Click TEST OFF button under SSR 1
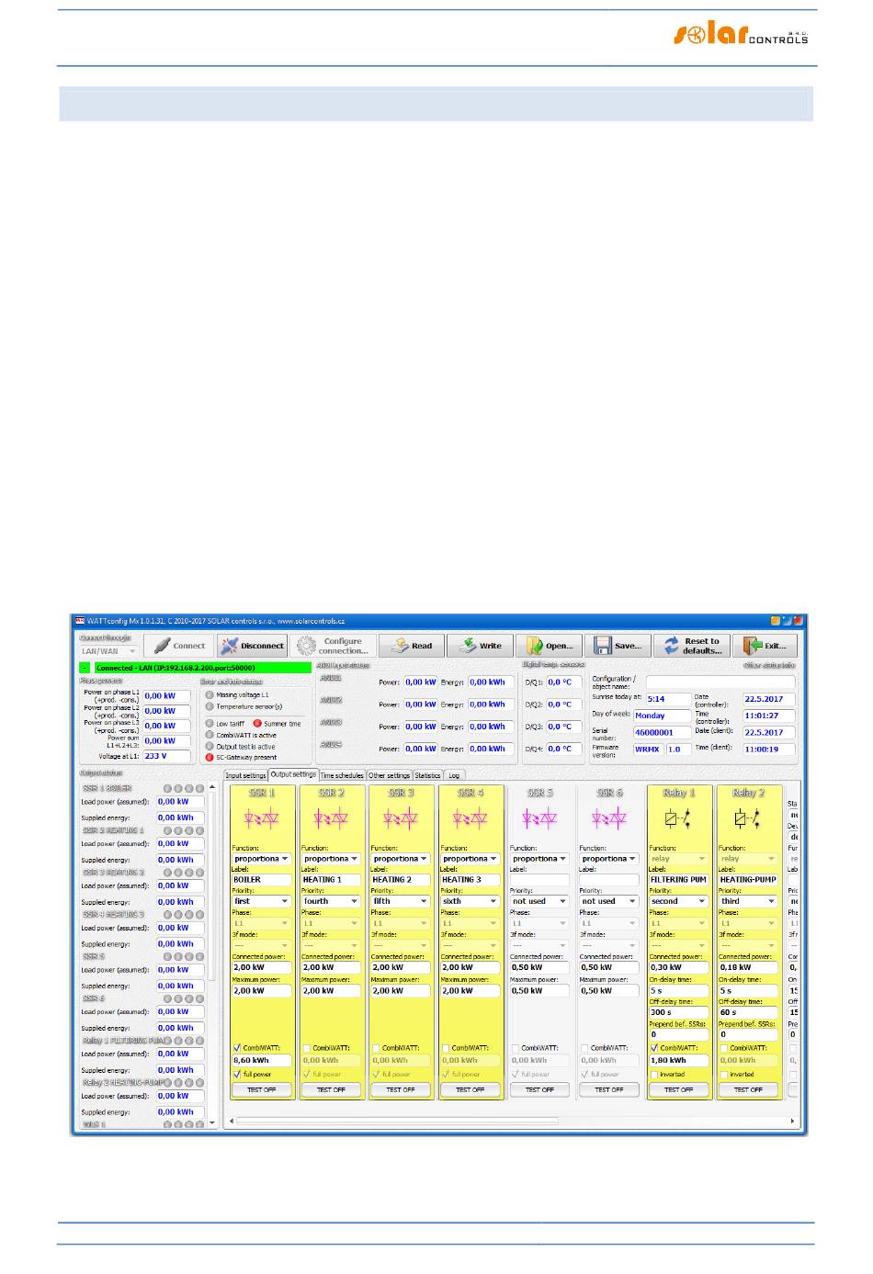This screenshot has width=873, height=1274. point(262,1089)
